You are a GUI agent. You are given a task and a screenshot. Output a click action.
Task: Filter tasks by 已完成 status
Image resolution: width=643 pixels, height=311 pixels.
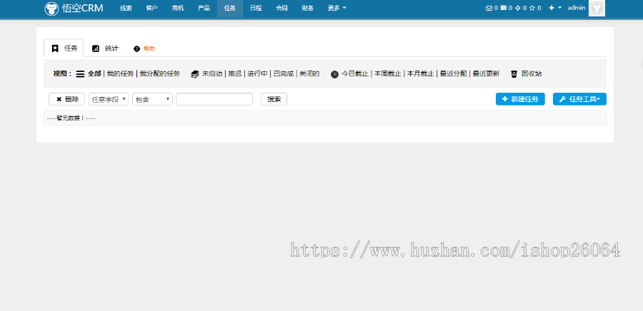click(x=284, y=73)
